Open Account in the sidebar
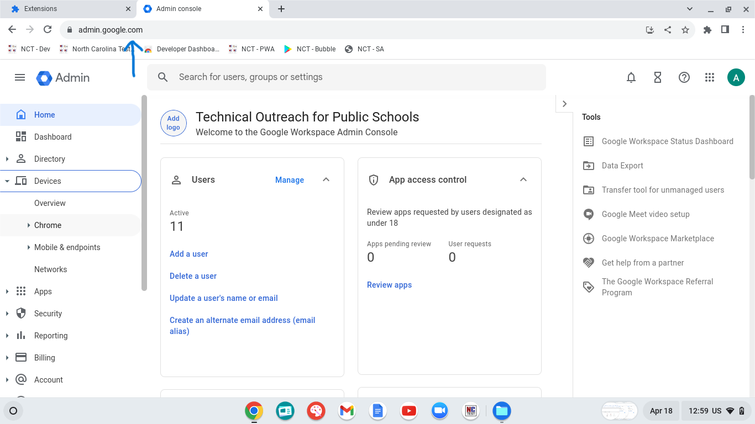Viewport: 755px width, 424px height. click(71, 380)
